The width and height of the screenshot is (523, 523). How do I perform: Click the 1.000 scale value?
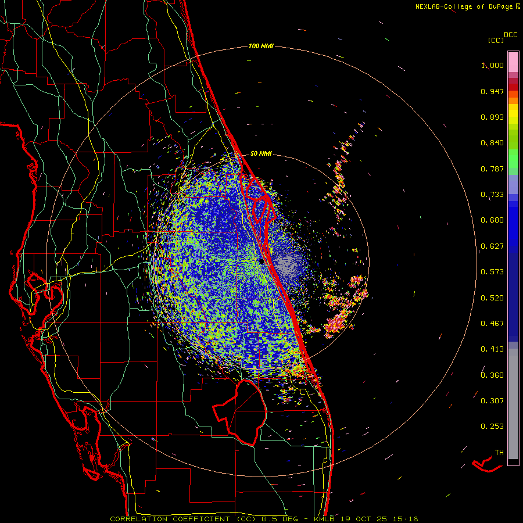pos(492,65)
